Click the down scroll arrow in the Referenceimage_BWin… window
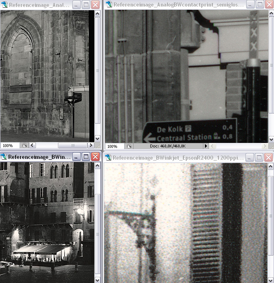The width and height of the screenshot is (274, 283). tap(98, 280)
